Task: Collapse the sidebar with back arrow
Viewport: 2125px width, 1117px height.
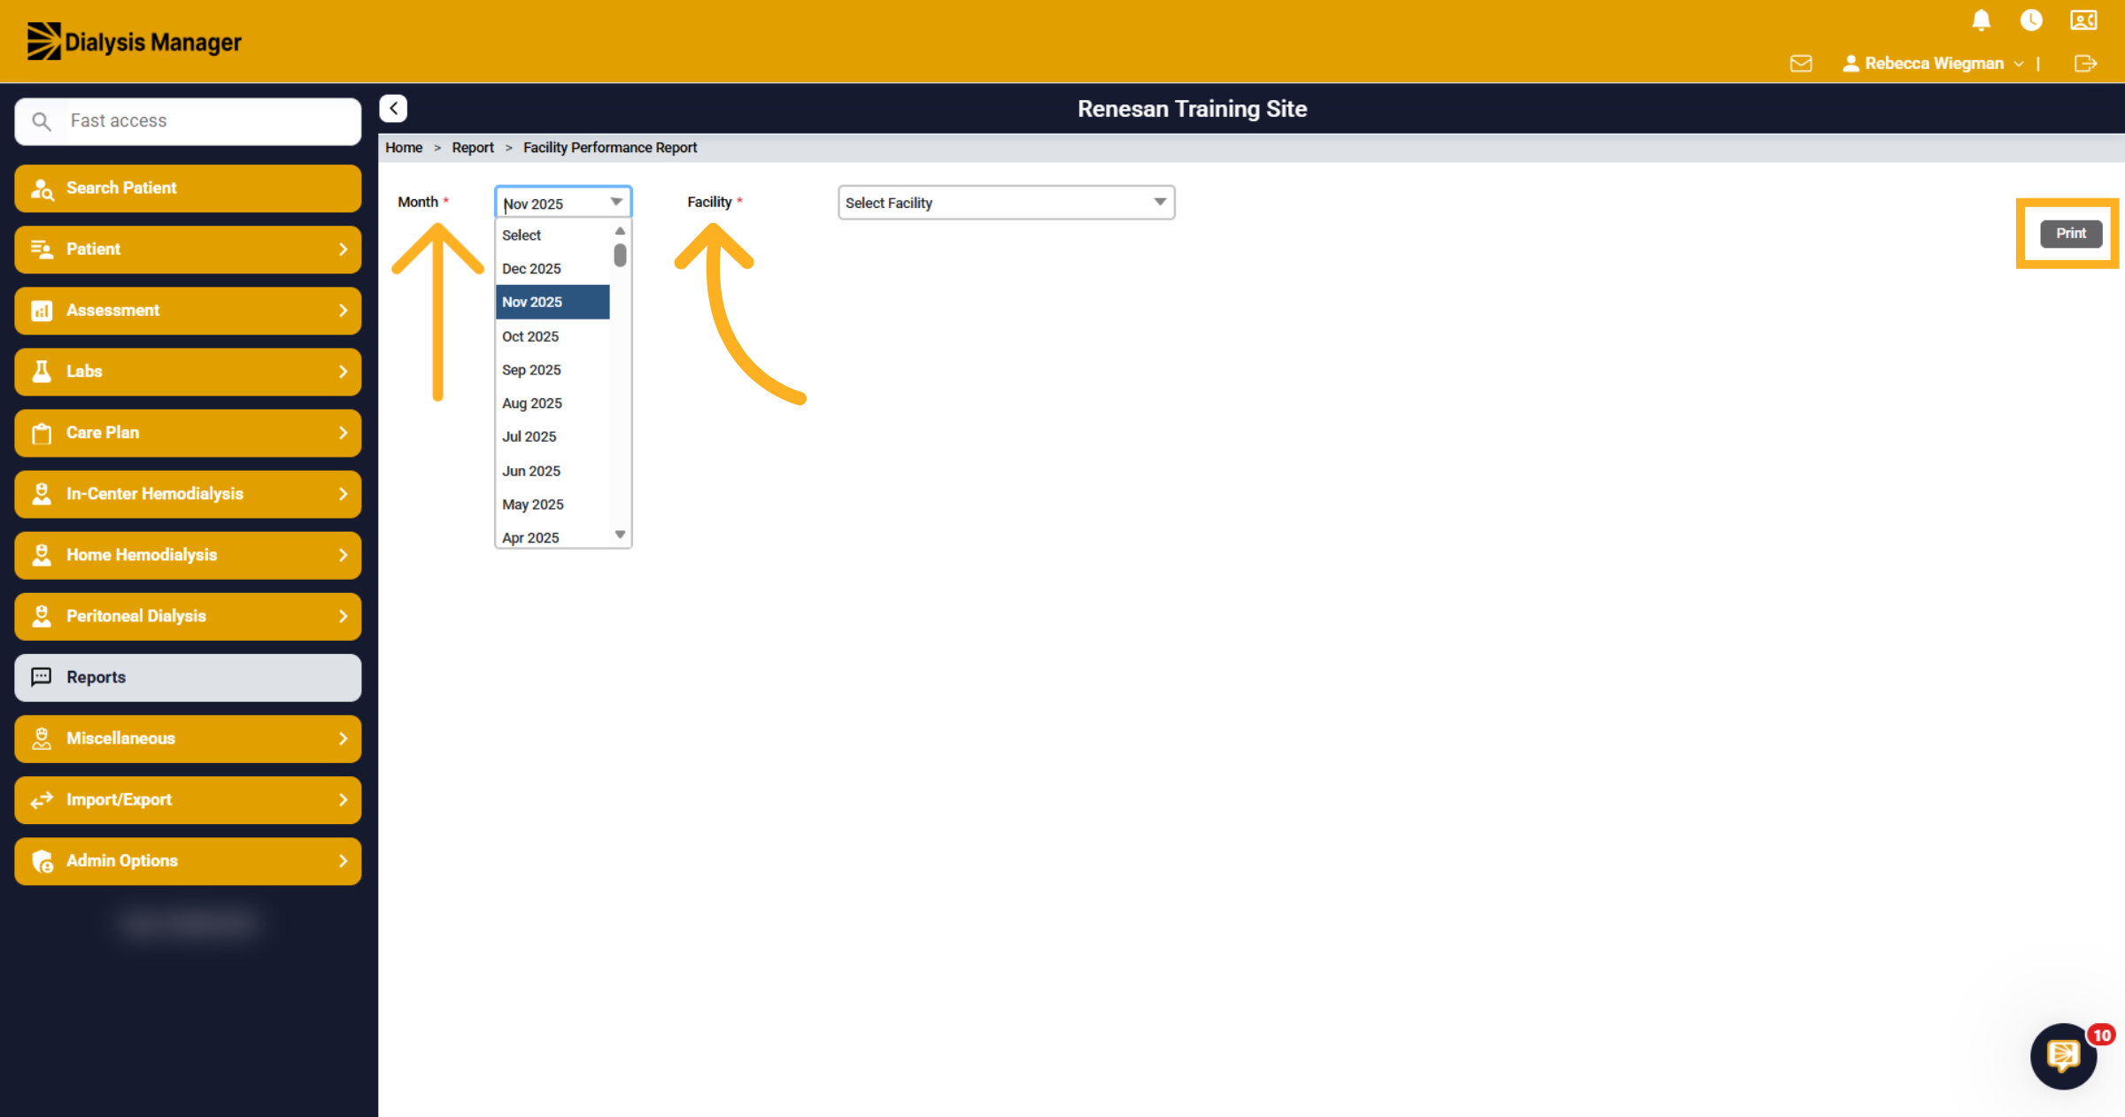Action: click(393, 108)
